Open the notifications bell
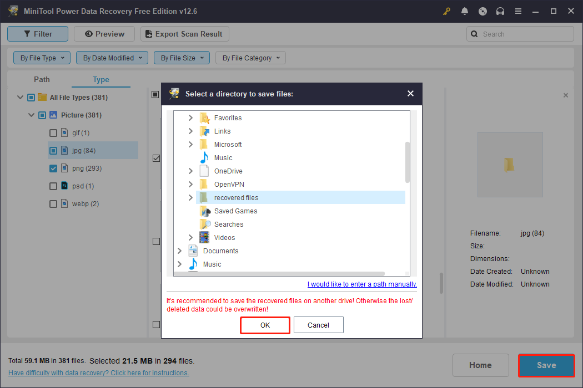 point(464,11)
